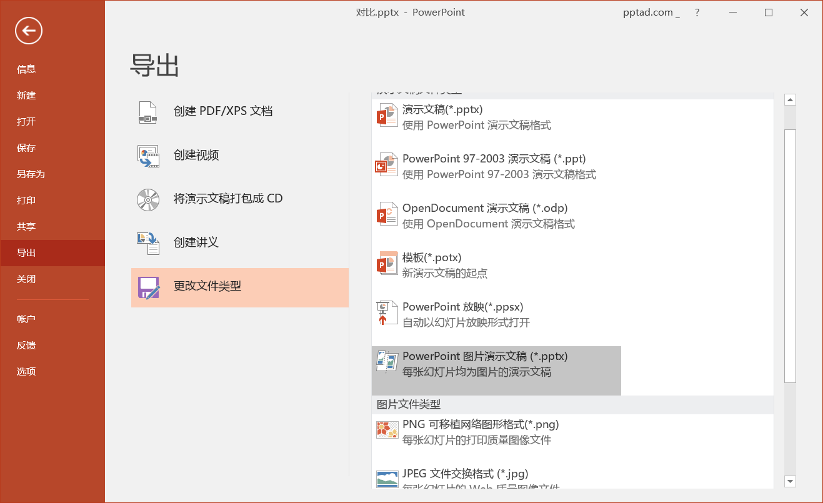The height and width of the screenshot is (503, 823).
Task: Open the 共享 page
Action: click(52, 227)
